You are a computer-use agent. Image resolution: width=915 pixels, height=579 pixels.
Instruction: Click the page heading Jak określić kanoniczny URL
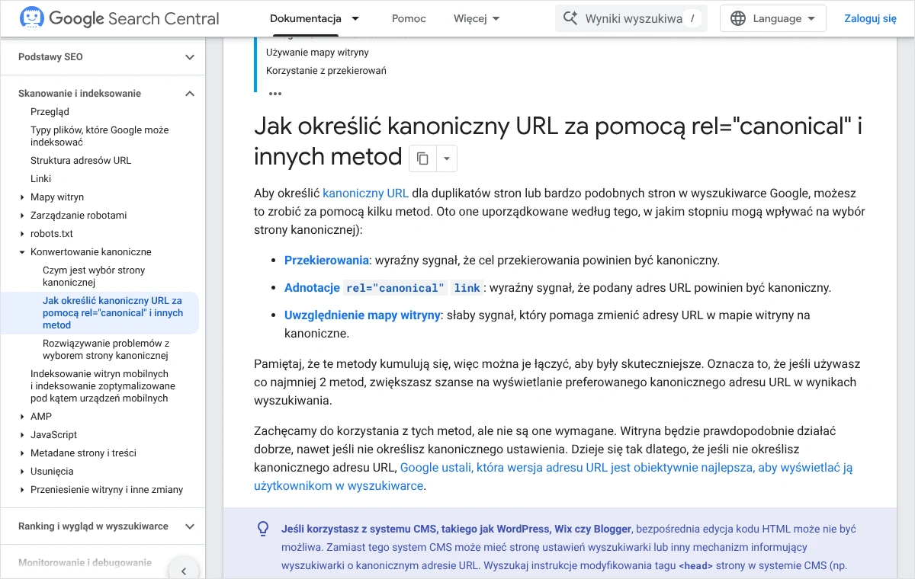(558, 141)
